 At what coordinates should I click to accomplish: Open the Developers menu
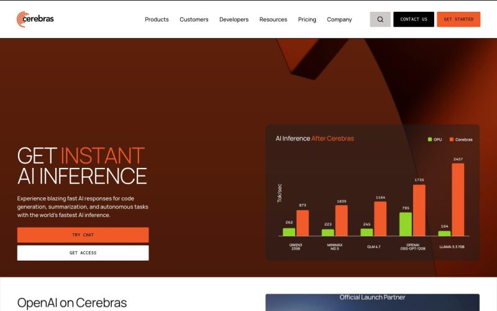point(234,19)
